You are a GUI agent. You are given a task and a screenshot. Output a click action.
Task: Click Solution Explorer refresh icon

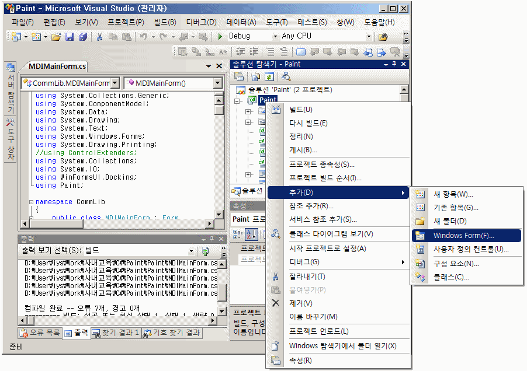269,76
